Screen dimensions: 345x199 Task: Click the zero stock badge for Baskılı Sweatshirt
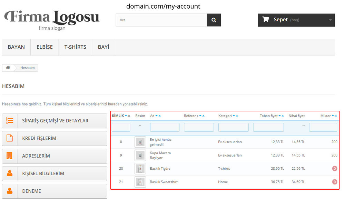coord(335,182)
